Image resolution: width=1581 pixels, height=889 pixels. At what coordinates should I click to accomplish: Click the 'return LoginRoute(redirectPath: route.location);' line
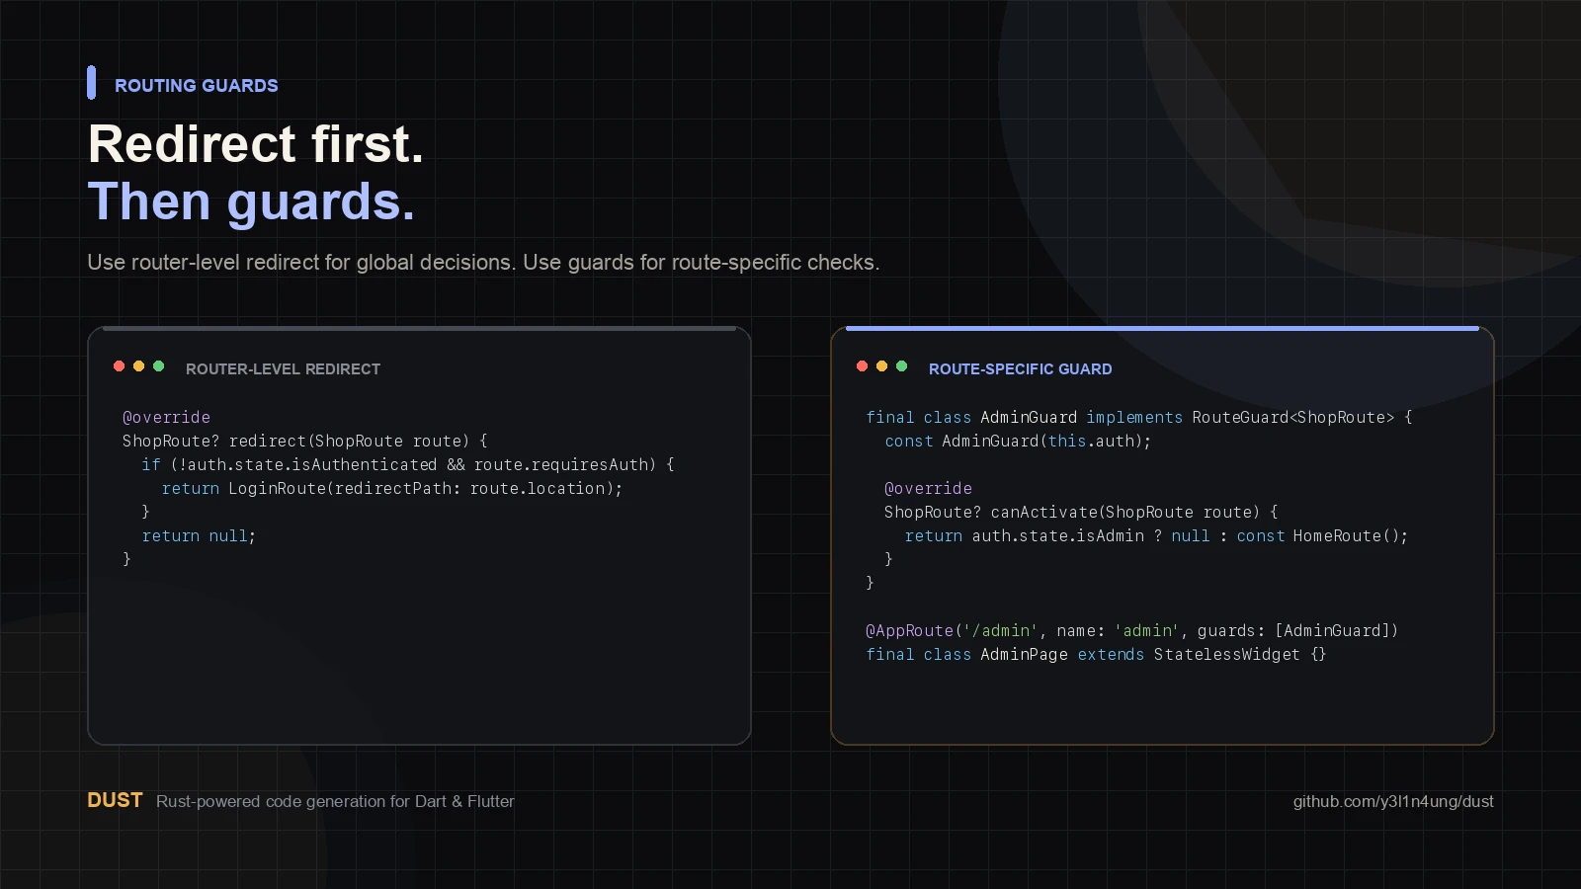tap(392, 488)
